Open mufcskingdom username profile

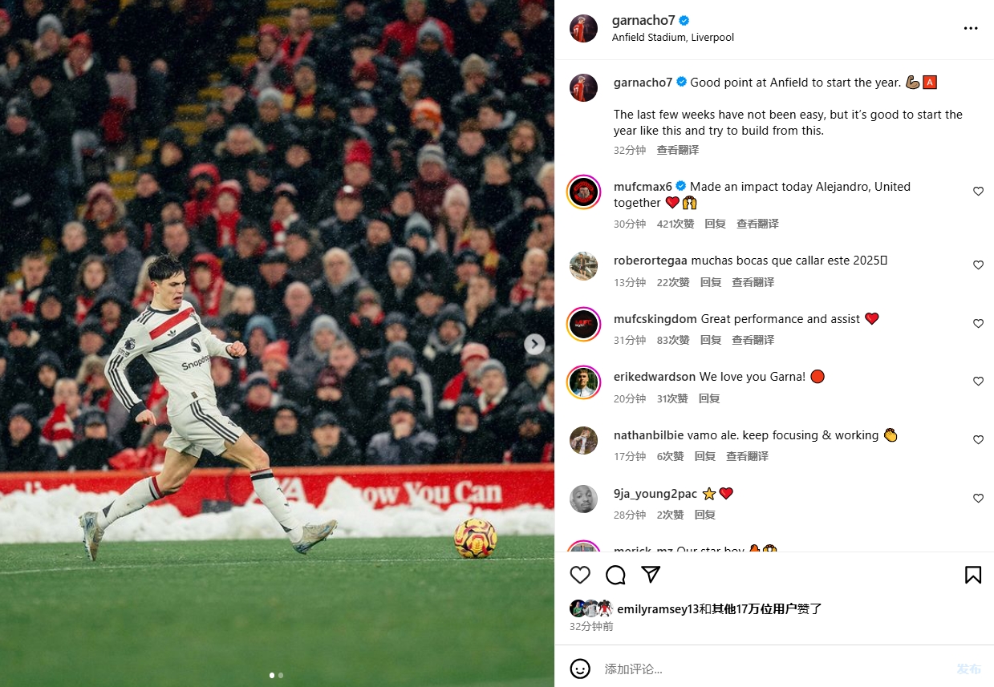pyautogui.click(x=655, y=319)
